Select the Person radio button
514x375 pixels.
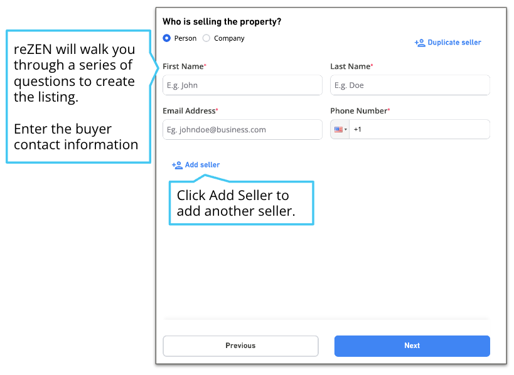166,38
